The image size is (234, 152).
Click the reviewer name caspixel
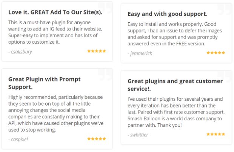18,139
